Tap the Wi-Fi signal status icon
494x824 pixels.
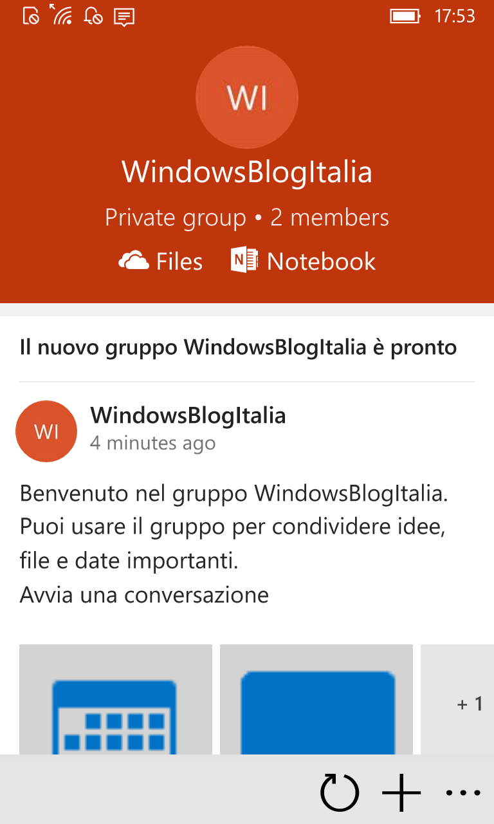[x=61, y=15]
